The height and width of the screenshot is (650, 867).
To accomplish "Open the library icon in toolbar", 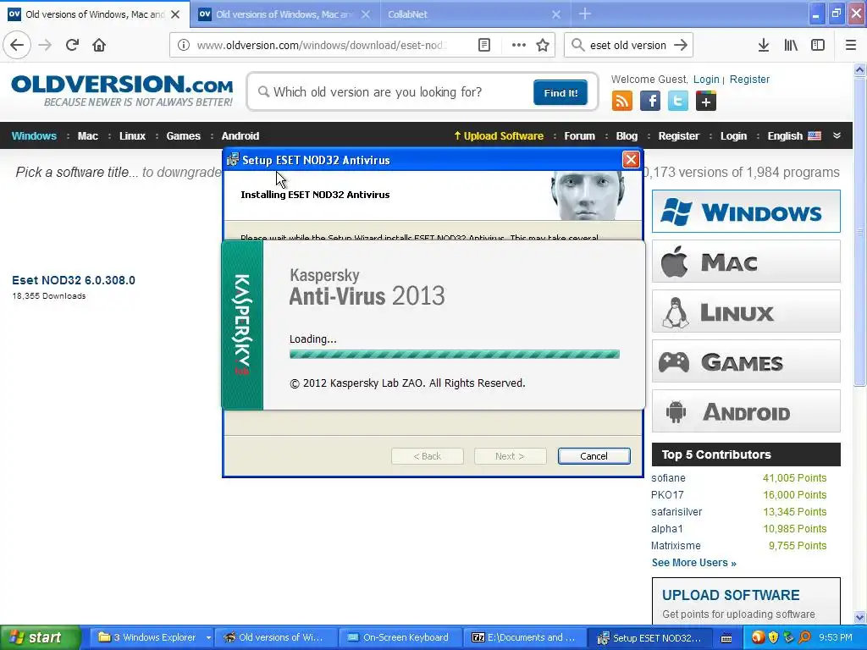I will pyautogui.click(x=791, y=45).
